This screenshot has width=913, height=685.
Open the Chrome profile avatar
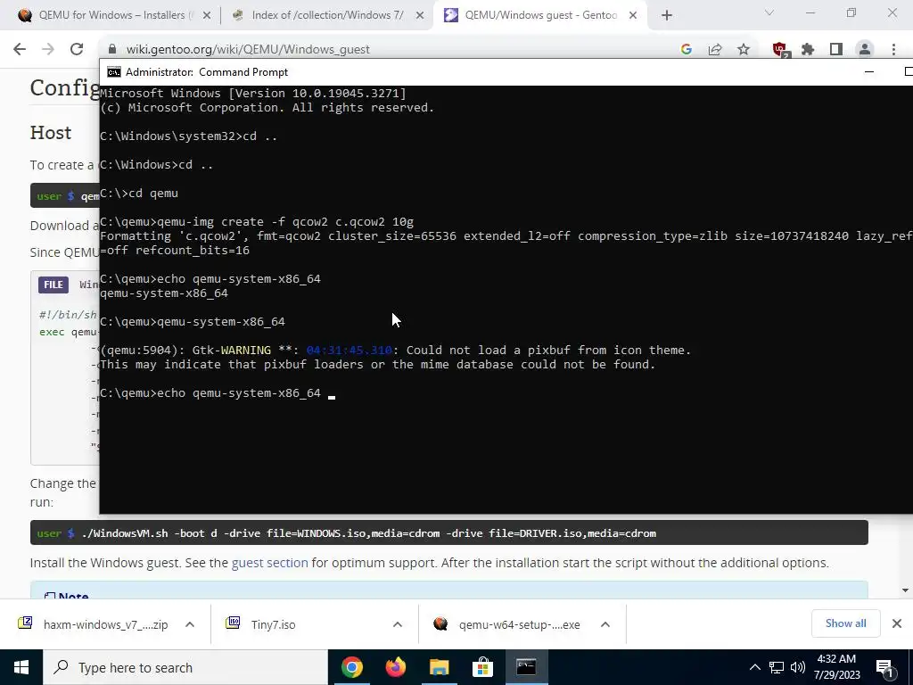[865, 50]
